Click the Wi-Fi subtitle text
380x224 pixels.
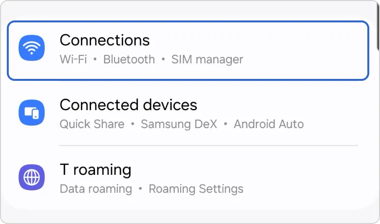(73, 59)
